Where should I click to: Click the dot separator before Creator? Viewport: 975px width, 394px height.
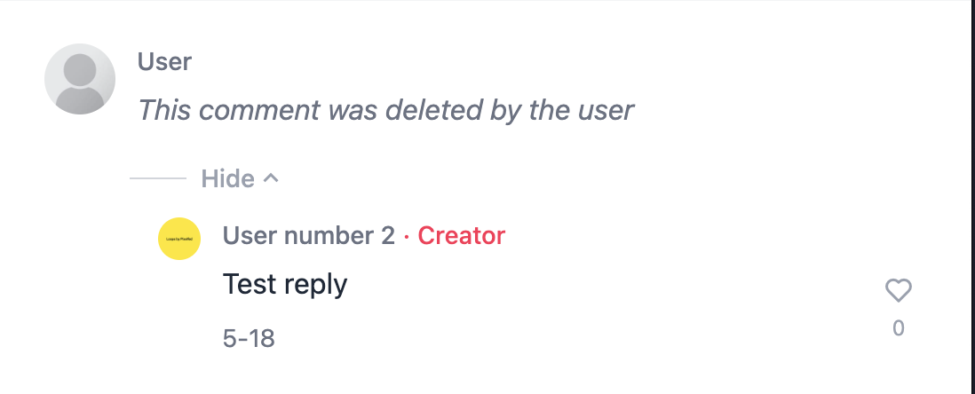coord(407,237)
